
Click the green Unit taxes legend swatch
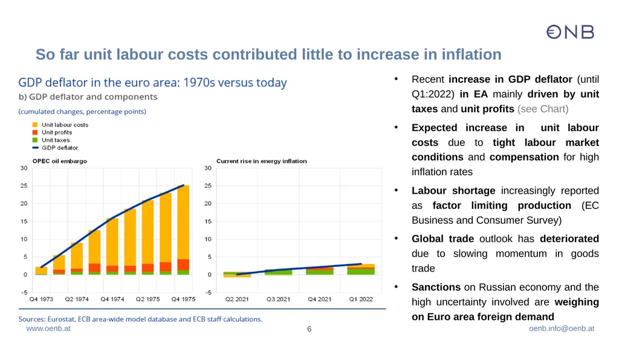point(35,140)
